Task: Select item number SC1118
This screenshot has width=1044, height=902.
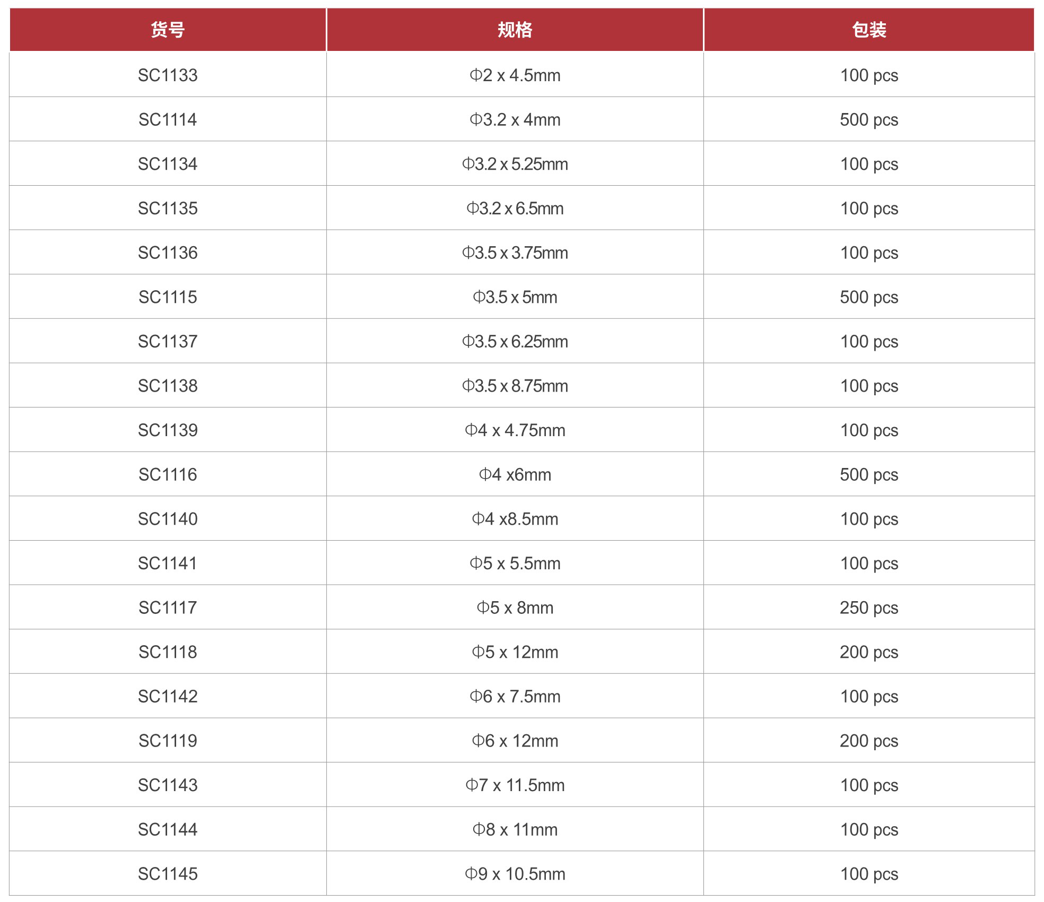Action: (x=168, y=652)
